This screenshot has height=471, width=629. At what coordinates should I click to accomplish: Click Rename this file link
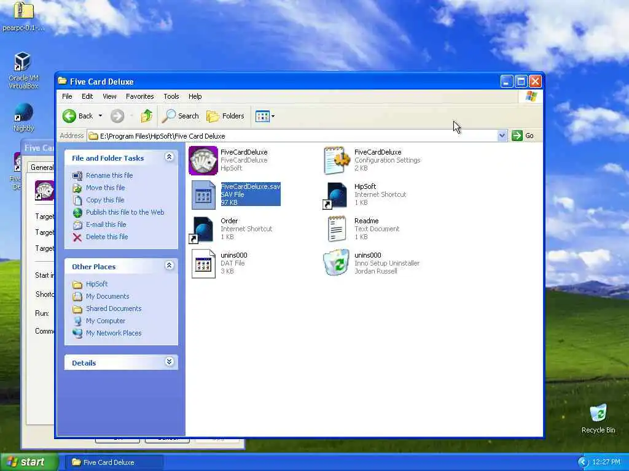pyautogui.click(x=109, y=175)
